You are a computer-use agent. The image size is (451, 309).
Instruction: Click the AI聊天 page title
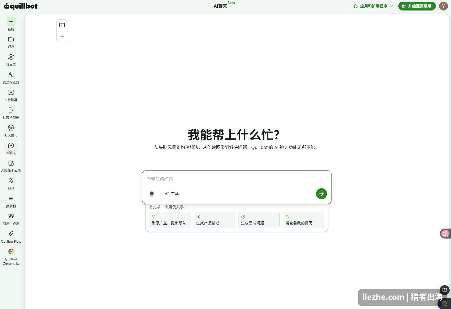[220, 6]
